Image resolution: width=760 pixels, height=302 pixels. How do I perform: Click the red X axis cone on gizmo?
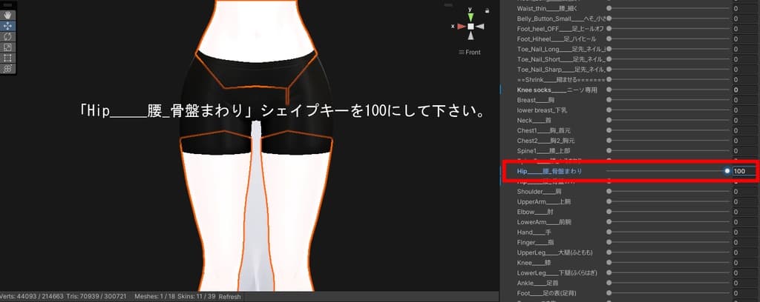[x=462, y=27]
